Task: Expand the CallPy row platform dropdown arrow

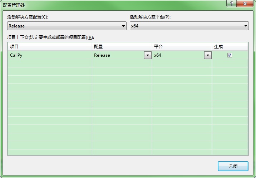Action: 208,55
